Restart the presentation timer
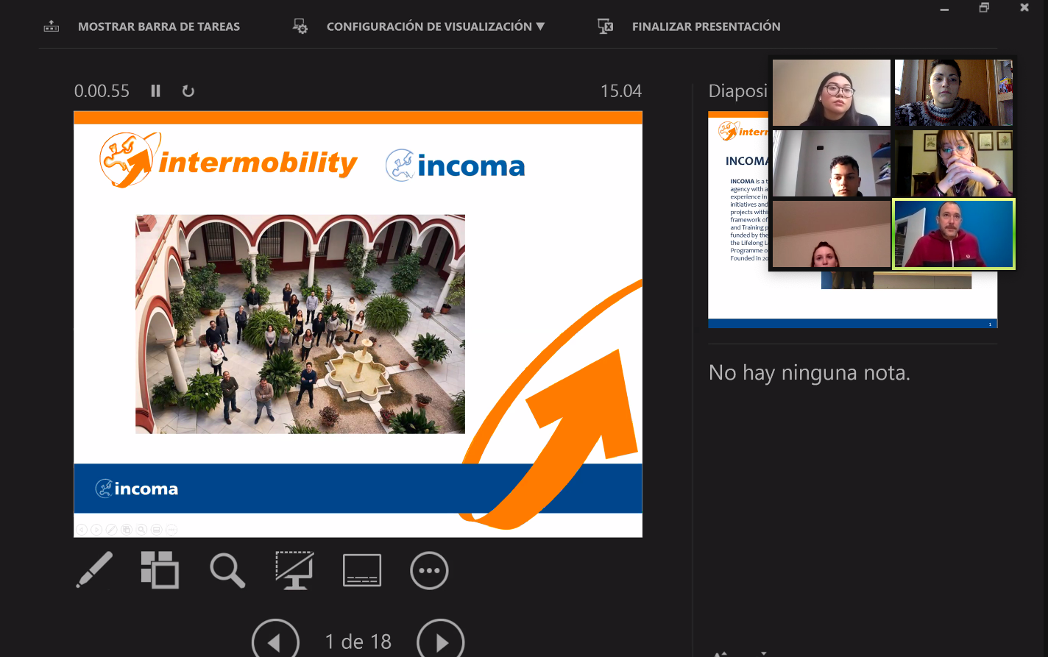 click(188, 91)
